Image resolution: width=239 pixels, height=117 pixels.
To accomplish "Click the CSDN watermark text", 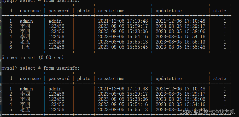I will 207,112.
